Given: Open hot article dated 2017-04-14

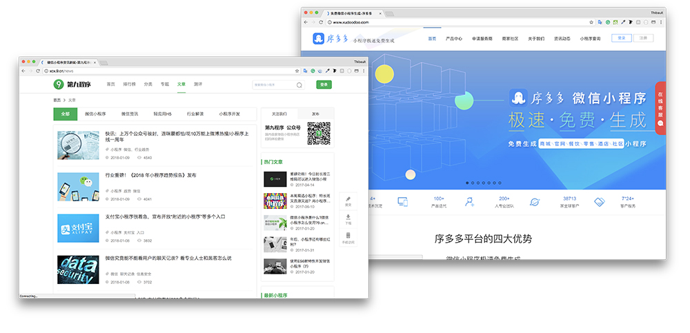Looking at the screenshot, I should coord(297,179).
